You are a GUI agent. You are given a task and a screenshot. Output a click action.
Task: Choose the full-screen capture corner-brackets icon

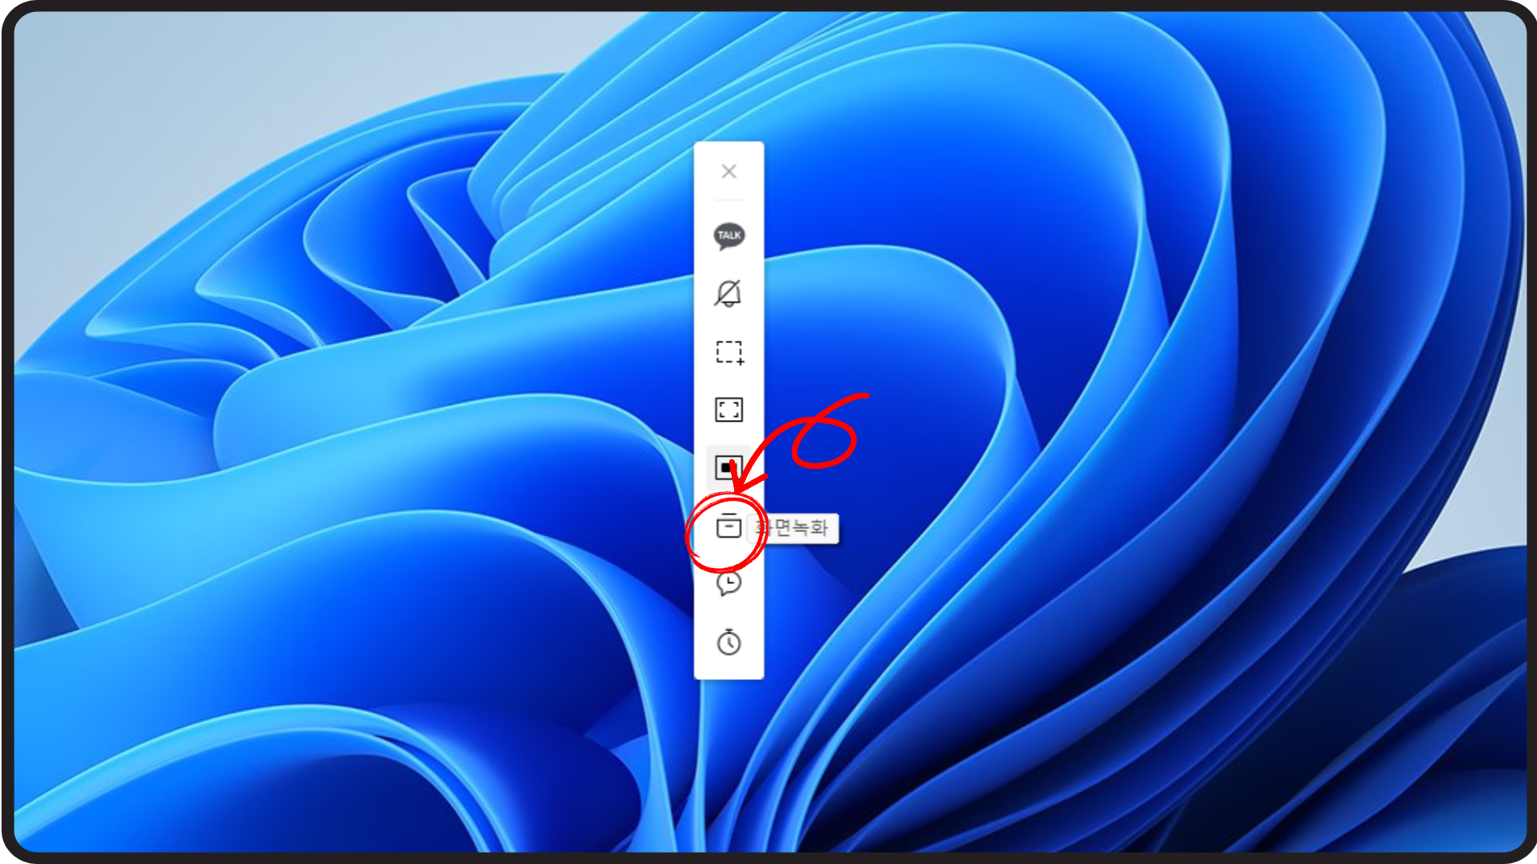click(x=728, y=410)
